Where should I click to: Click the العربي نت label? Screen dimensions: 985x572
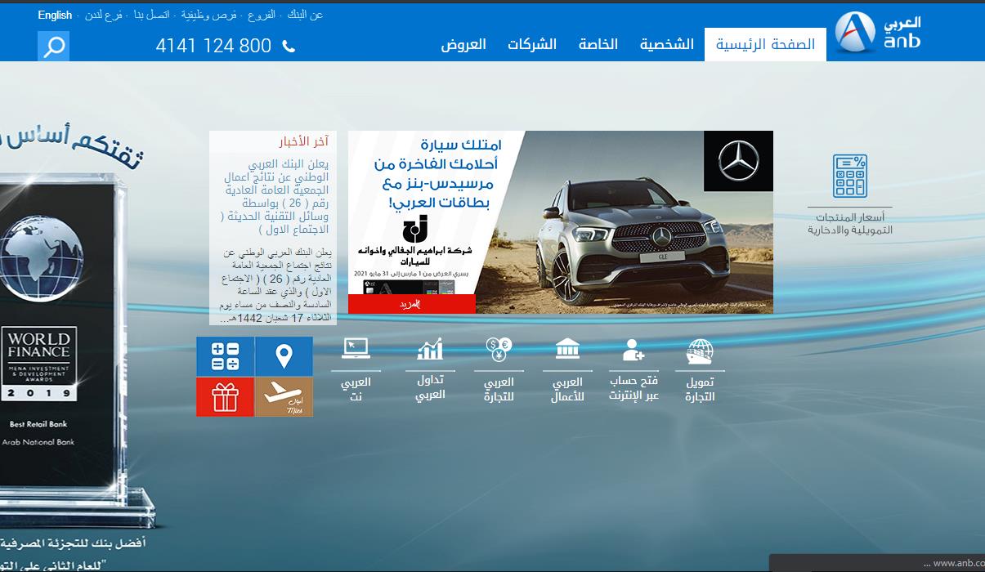356,390
